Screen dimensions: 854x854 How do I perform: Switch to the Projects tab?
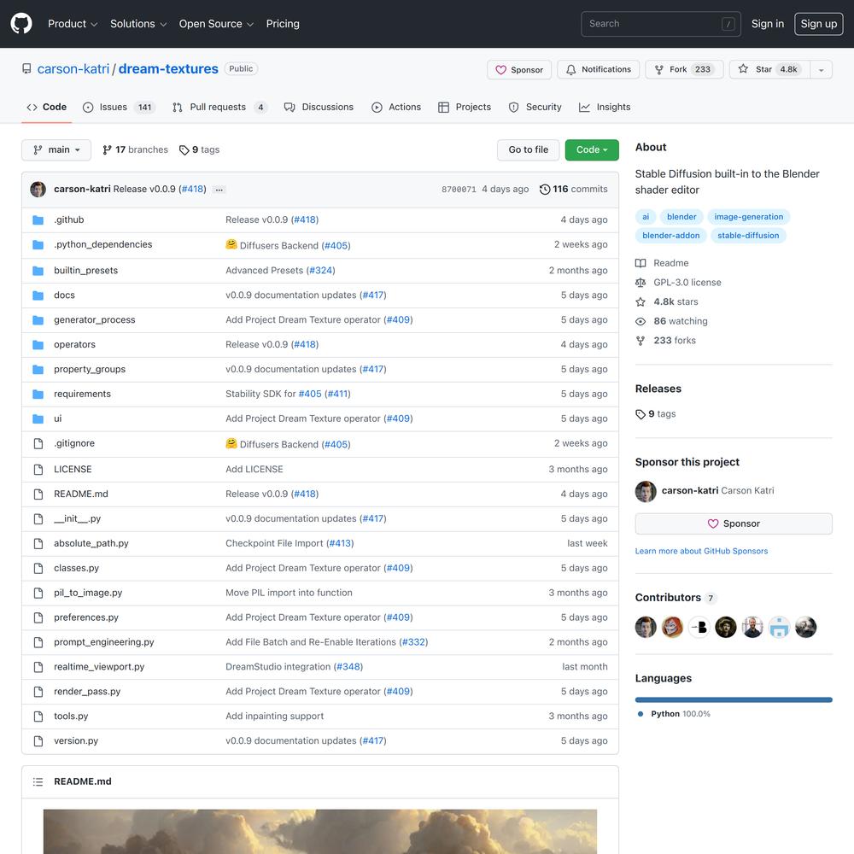465,108
